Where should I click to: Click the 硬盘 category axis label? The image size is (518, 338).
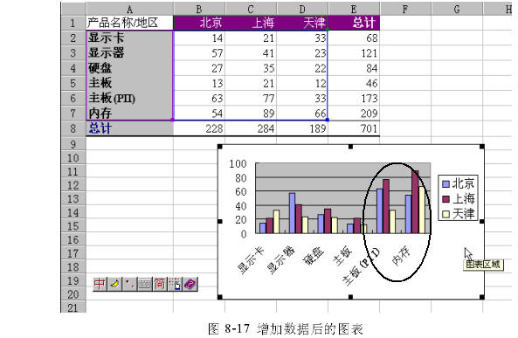pos(314,257)
